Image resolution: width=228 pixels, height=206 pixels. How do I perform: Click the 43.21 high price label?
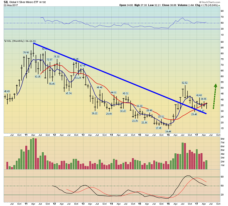125,93
